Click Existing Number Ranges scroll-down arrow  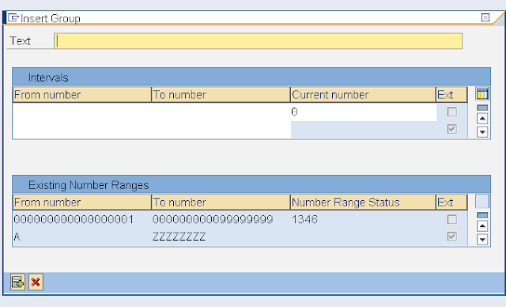pos(482,239)
